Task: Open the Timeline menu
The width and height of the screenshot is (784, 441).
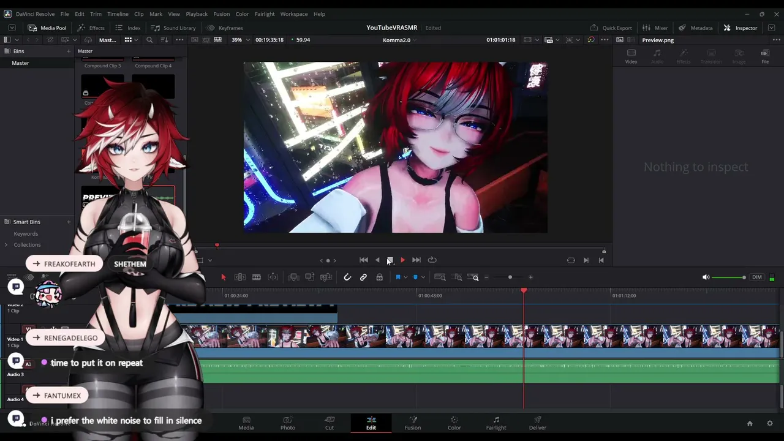Action: point(118,13)
